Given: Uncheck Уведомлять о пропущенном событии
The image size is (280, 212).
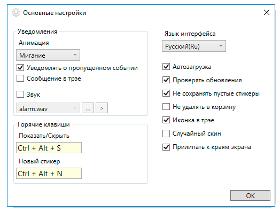Looking at the screenshot, I should pyautogui.click(x=20, y=68).
